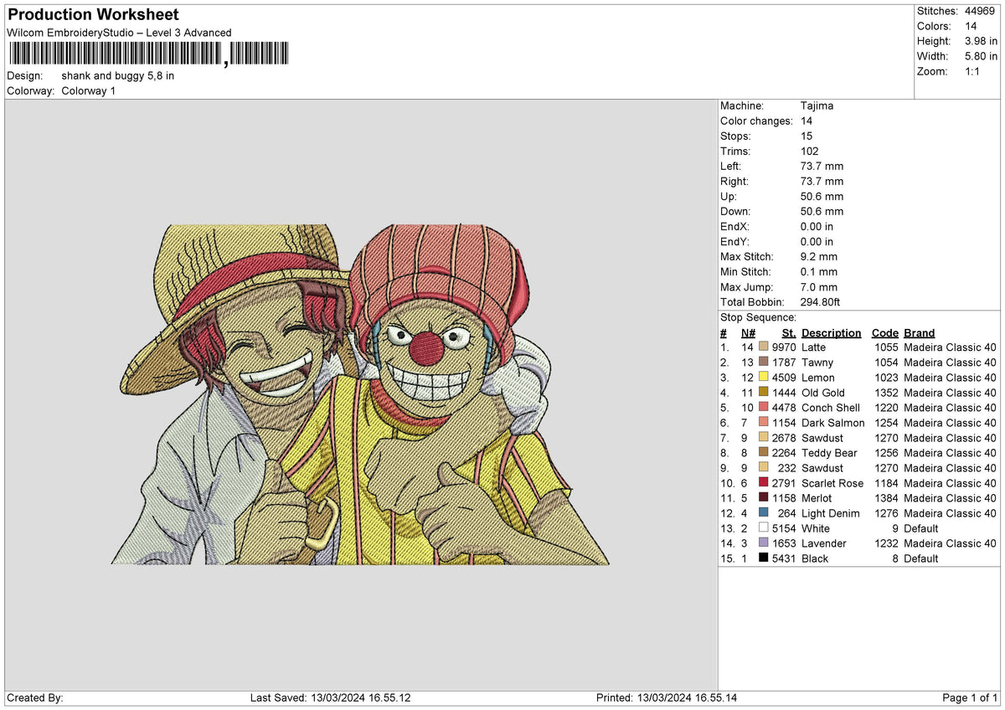The height and width of the screenshot is (710, 1005).
Task: Click the Total Bobbin value 294.80ft
Action: click(x=820, y=302)
